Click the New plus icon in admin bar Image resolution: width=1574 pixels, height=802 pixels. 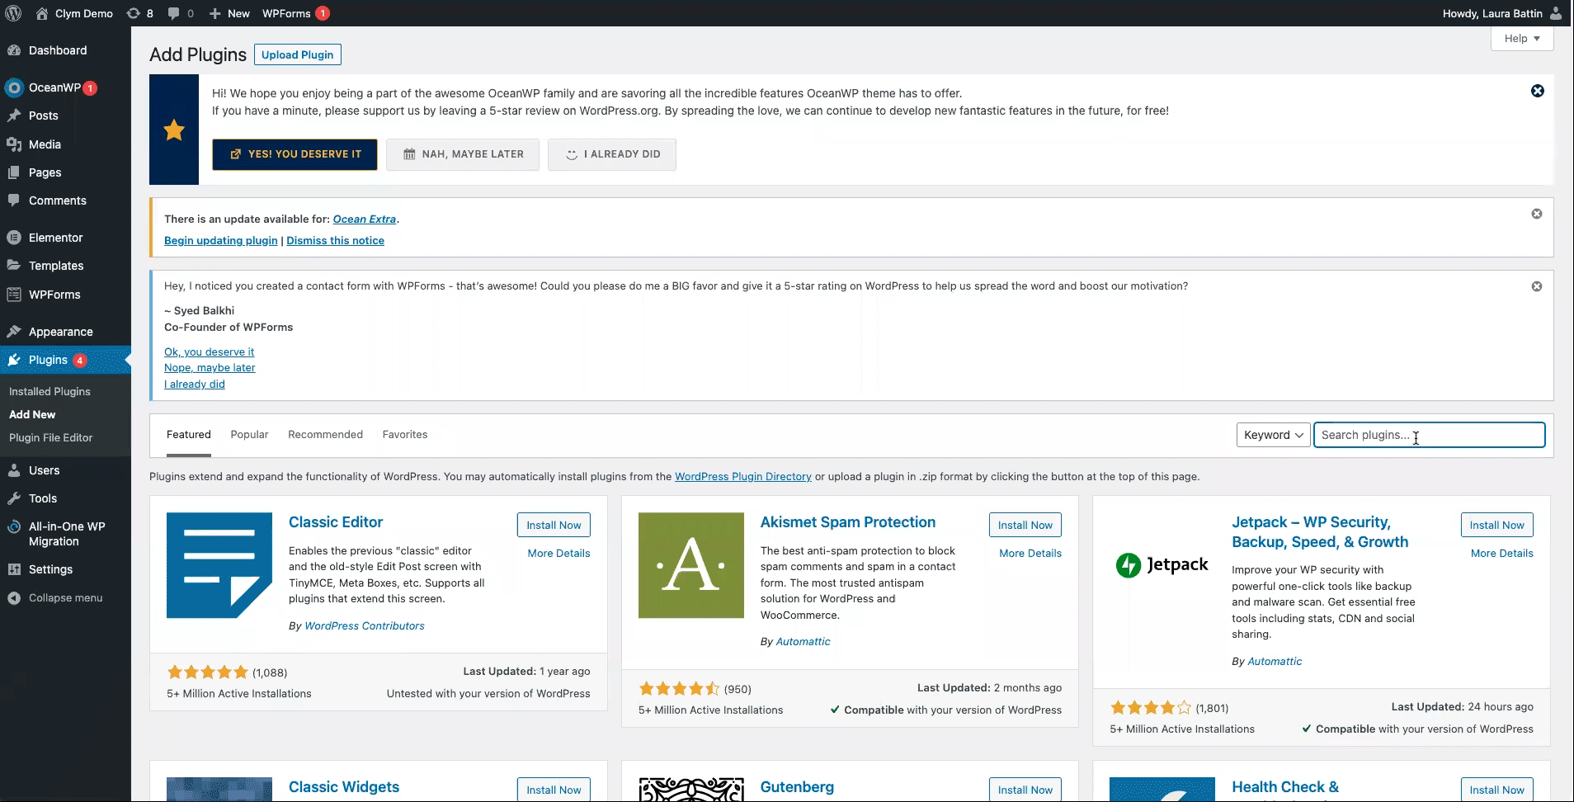214,13
